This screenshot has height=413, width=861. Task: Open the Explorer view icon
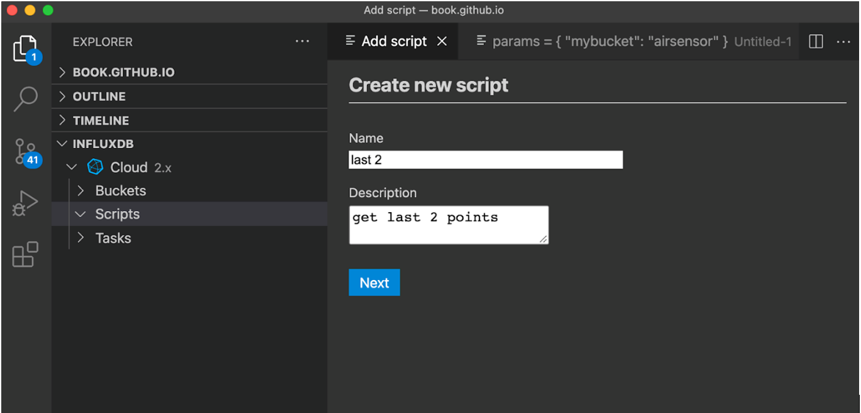[25, 41]
